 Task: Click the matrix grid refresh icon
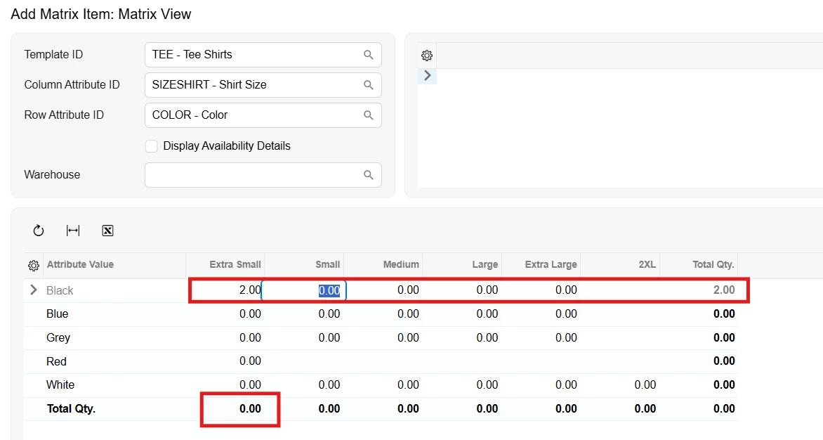(39, 231)
